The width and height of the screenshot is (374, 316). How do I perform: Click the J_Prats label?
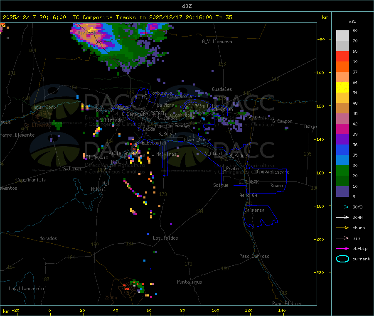[230, 169]
